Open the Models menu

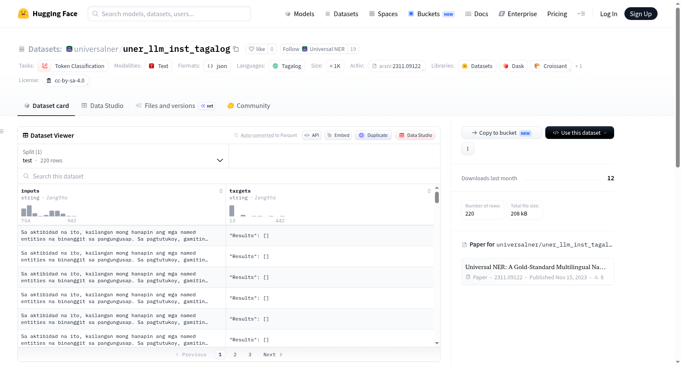(x=300, y=14)
